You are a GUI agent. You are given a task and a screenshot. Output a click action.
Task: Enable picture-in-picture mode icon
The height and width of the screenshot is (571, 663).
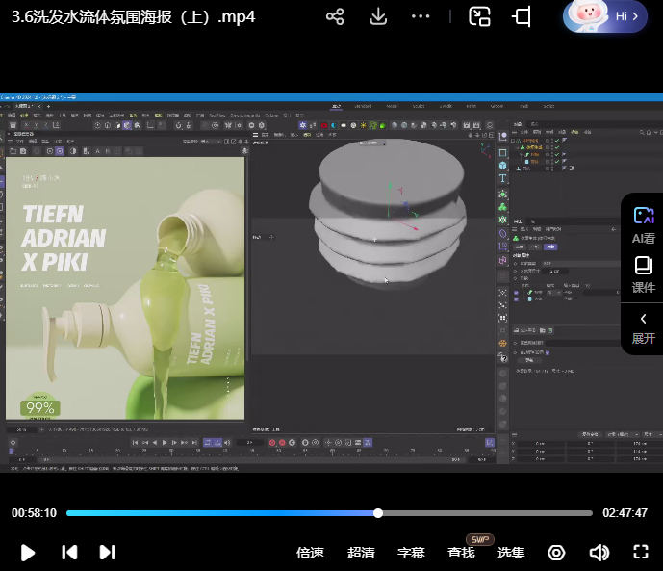479,17
